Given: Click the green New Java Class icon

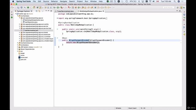Looking at the screenshot, I should point(78,8).
